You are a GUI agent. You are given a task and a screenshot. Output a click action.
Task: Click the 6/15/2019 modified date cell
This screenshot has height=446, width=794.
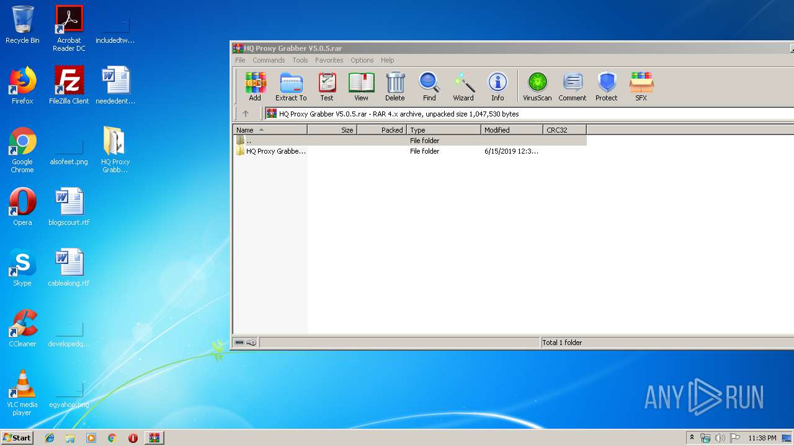coord(511,151)
